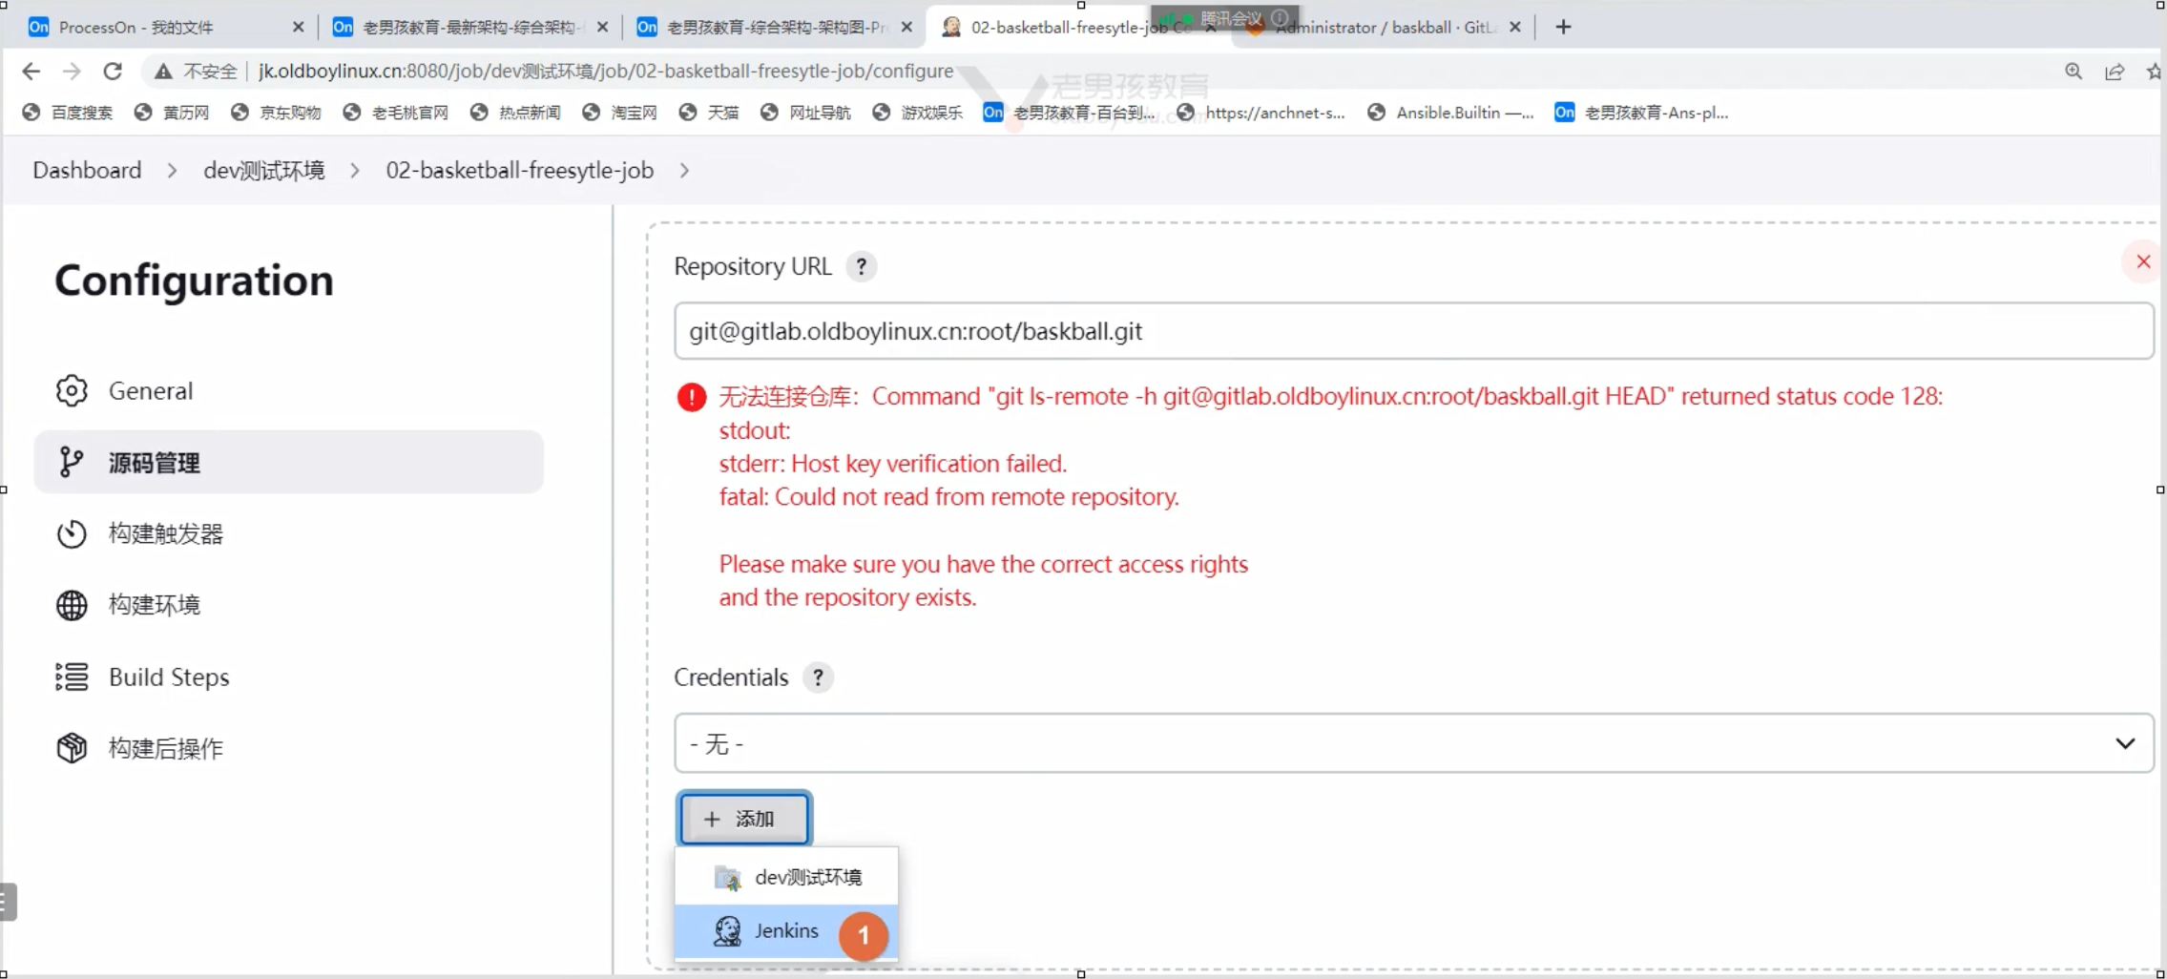The image size is (2167, 979).
Task: Select 构建后操作 in configuration sidebar
Action: pyautogui.click(x=288, y=748)
